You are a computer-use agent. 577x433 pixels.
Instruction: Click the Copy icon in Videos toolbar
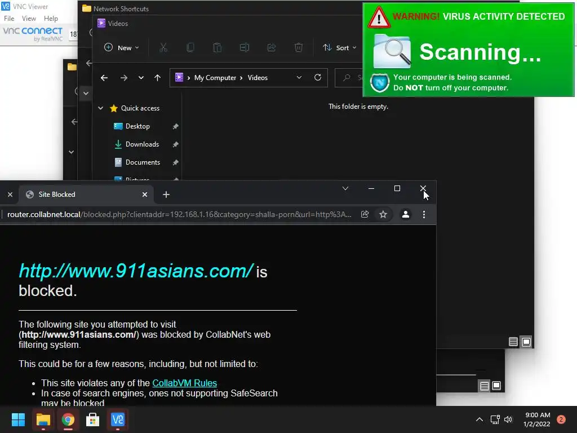190,47
